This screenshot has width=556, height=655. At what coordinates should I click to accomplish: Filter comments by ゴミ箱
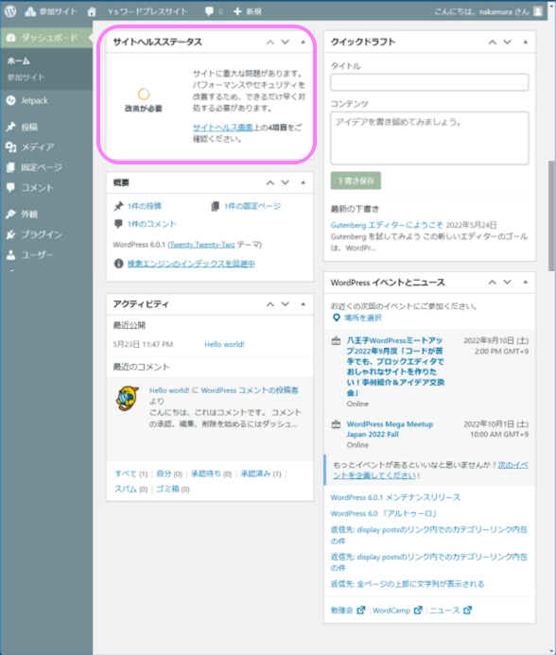pos(167,490)
